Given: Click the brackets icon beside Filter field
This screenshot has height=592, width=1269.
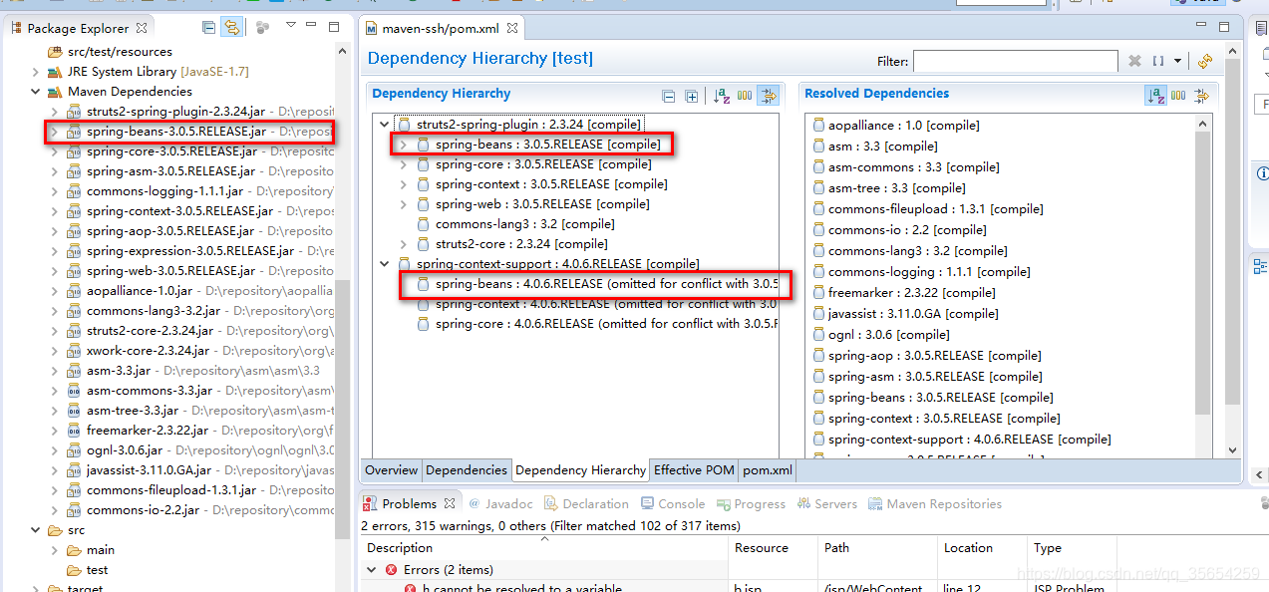Looking at the screenshot, I should (x=1158, y=61).
